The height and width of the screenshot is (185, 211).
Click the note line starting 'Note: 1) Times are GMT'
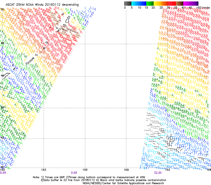[x=89, y=177]
